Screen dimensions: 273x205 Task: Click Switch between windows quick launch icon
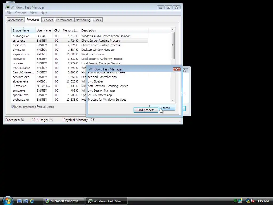click(26, 201)
